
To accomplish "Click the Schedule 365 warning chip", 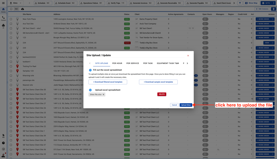I will coord(43,3).
